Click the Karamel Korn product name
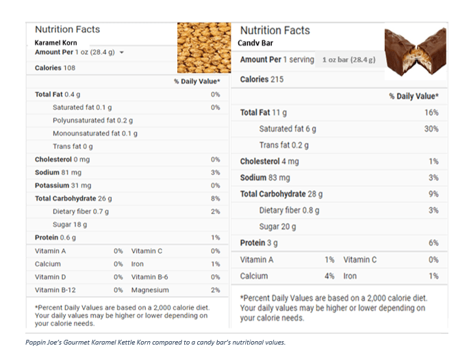The width and height of the screenshot is (471, 348). (x=57, y=42)
